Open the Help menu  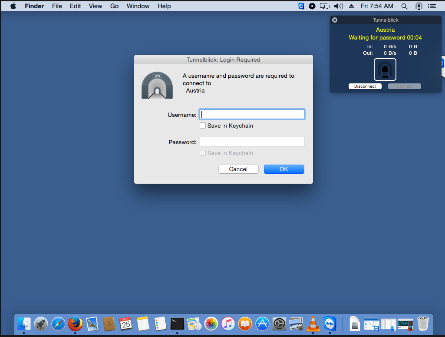coord(164,6)
